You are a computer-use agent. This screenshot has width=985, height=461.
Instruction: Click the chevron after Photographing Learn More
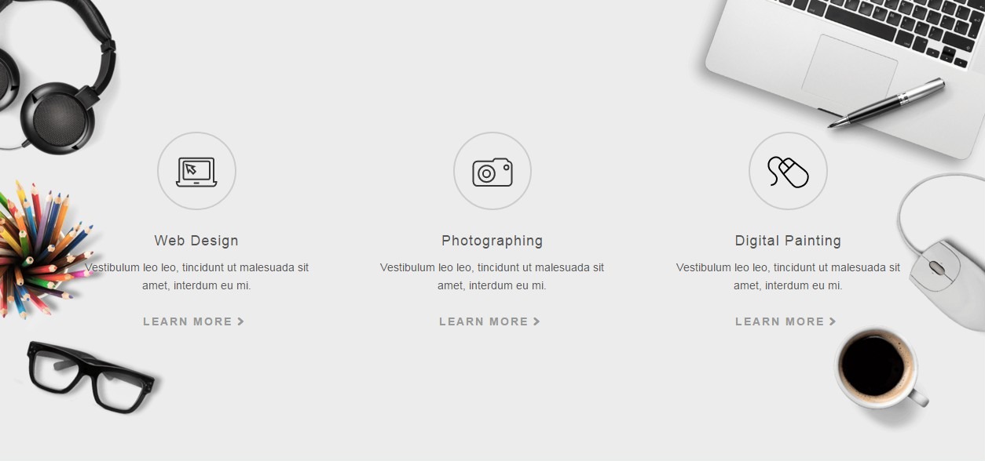tap(536, 321)
